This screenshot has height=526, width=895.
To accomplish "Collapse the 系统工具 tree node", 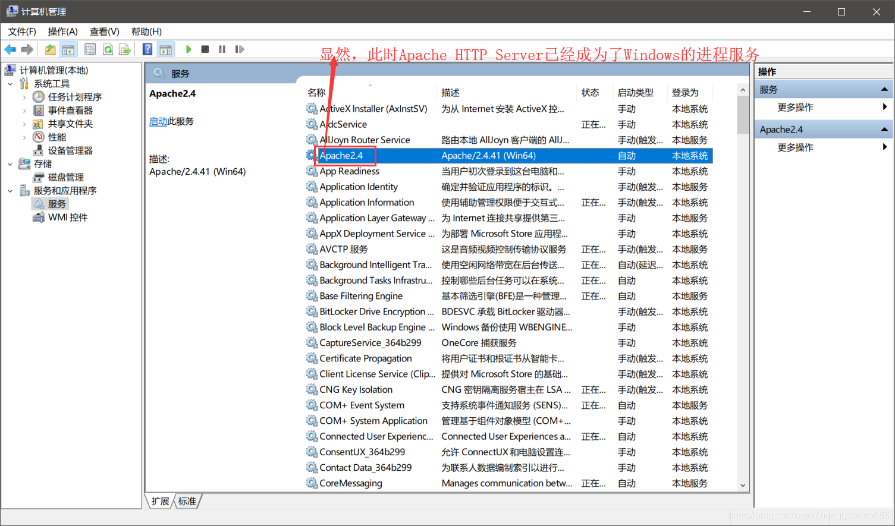I will pos(10,84).
